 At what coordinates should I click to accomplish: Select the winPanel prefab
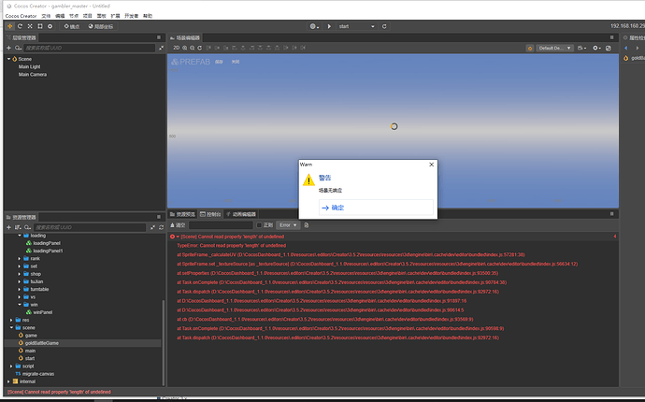point(42,312)
